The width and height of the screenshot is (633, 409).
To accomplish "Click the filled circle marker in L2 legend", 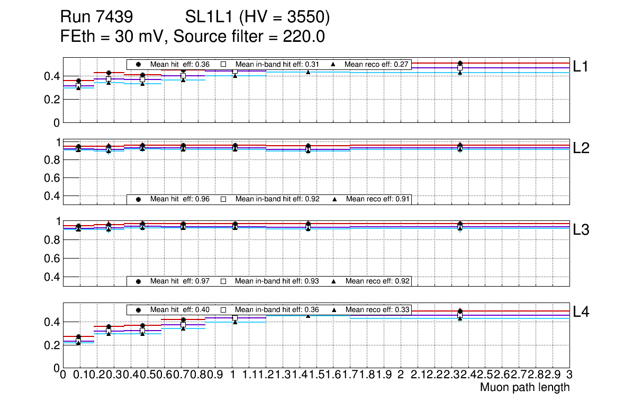I will (139, 199).
